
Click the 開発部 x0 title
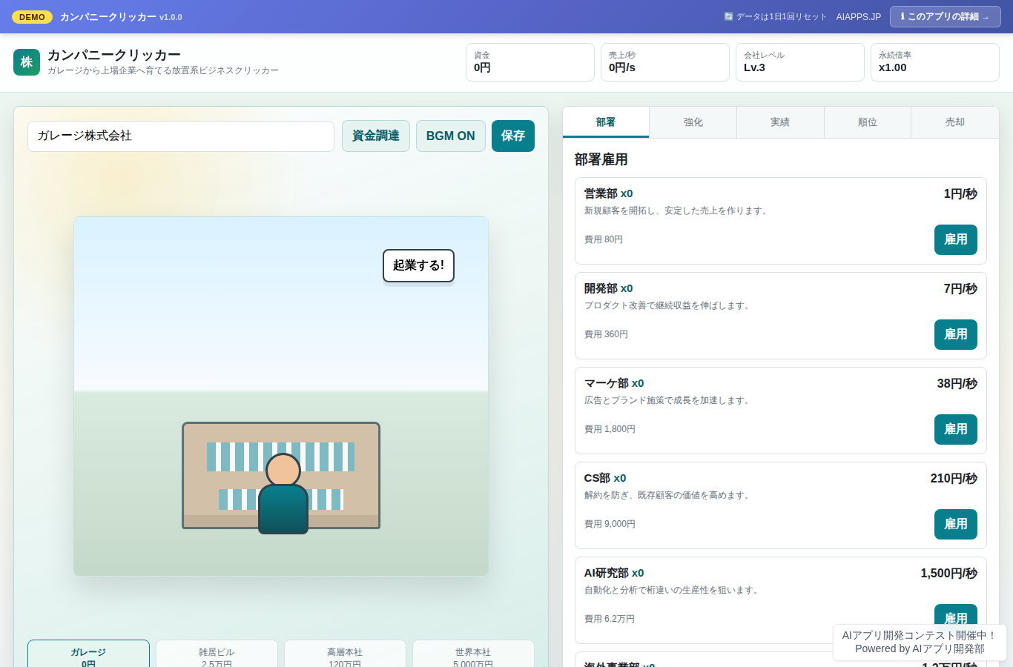609,288
